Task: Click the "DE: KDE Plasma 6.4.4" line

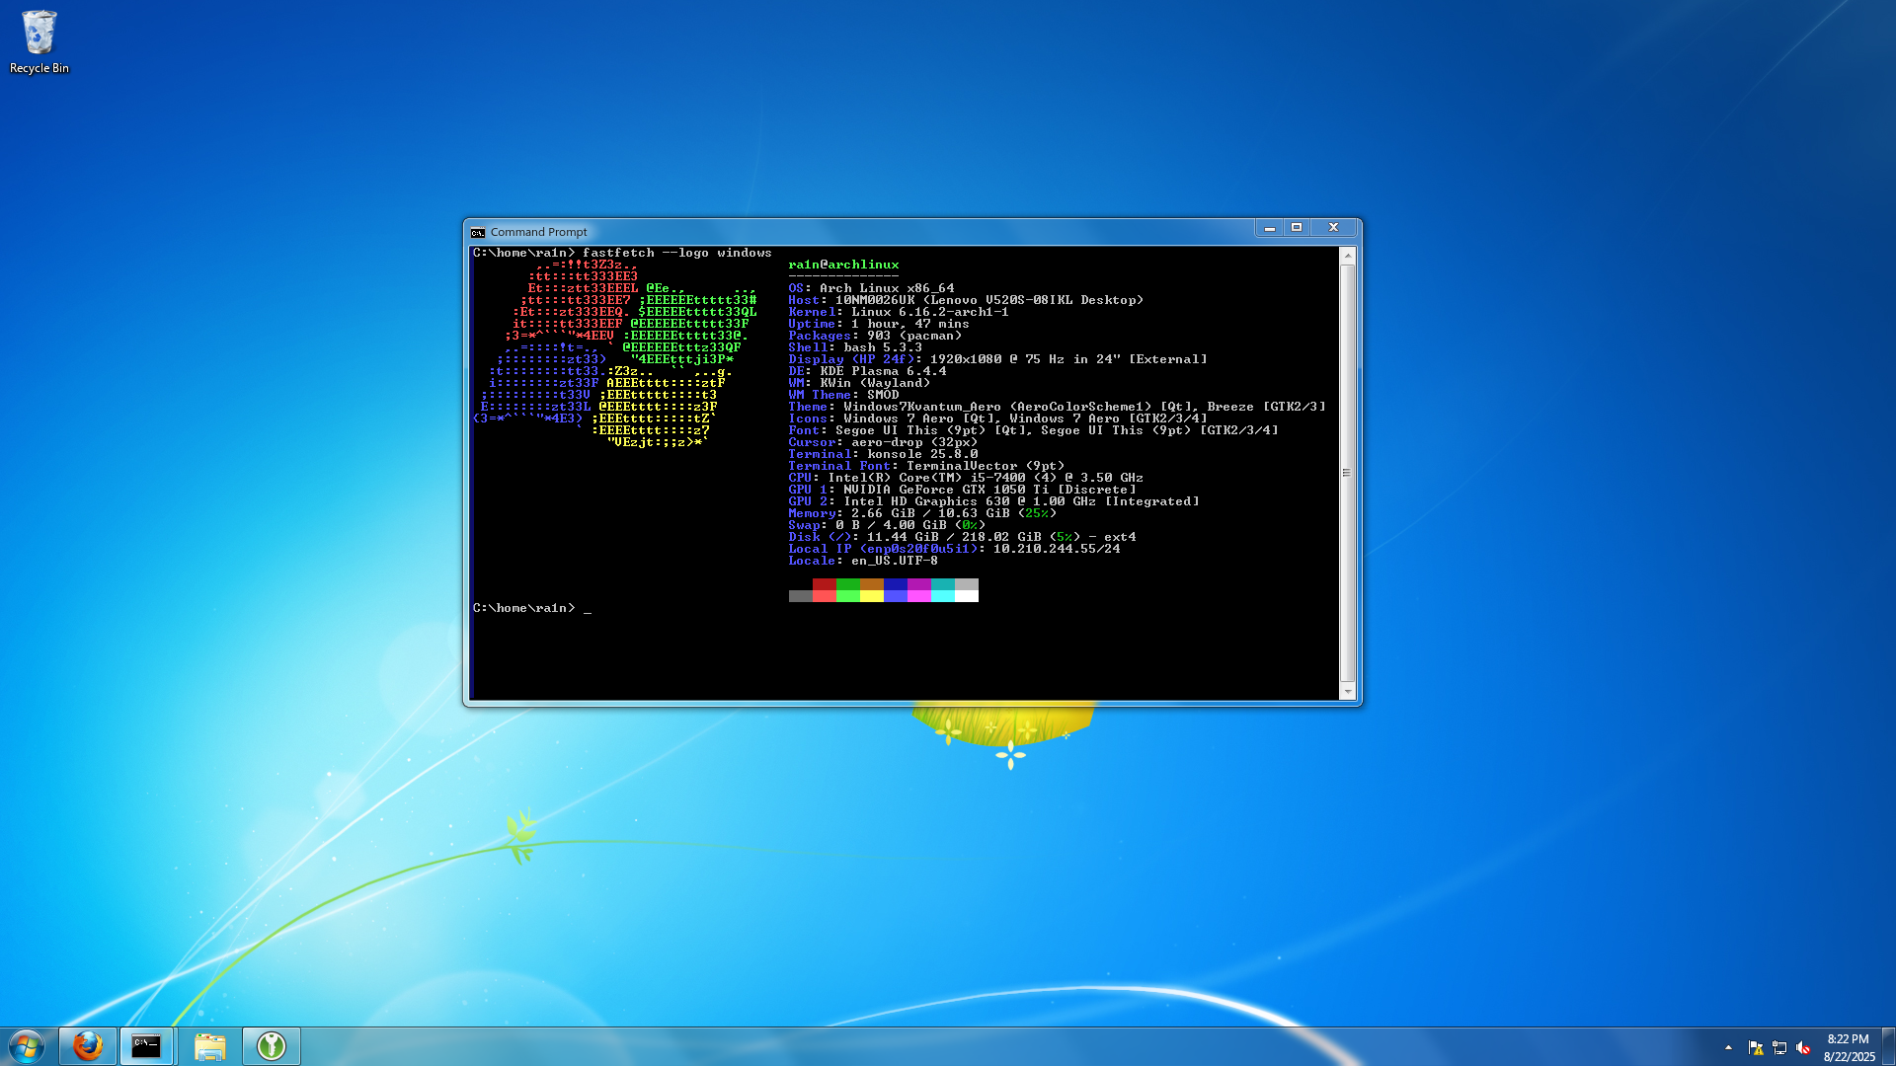Action: point(867,371)
